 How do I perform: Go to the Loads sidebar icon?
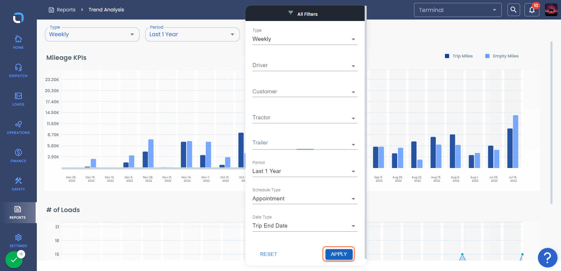point(18,96)
